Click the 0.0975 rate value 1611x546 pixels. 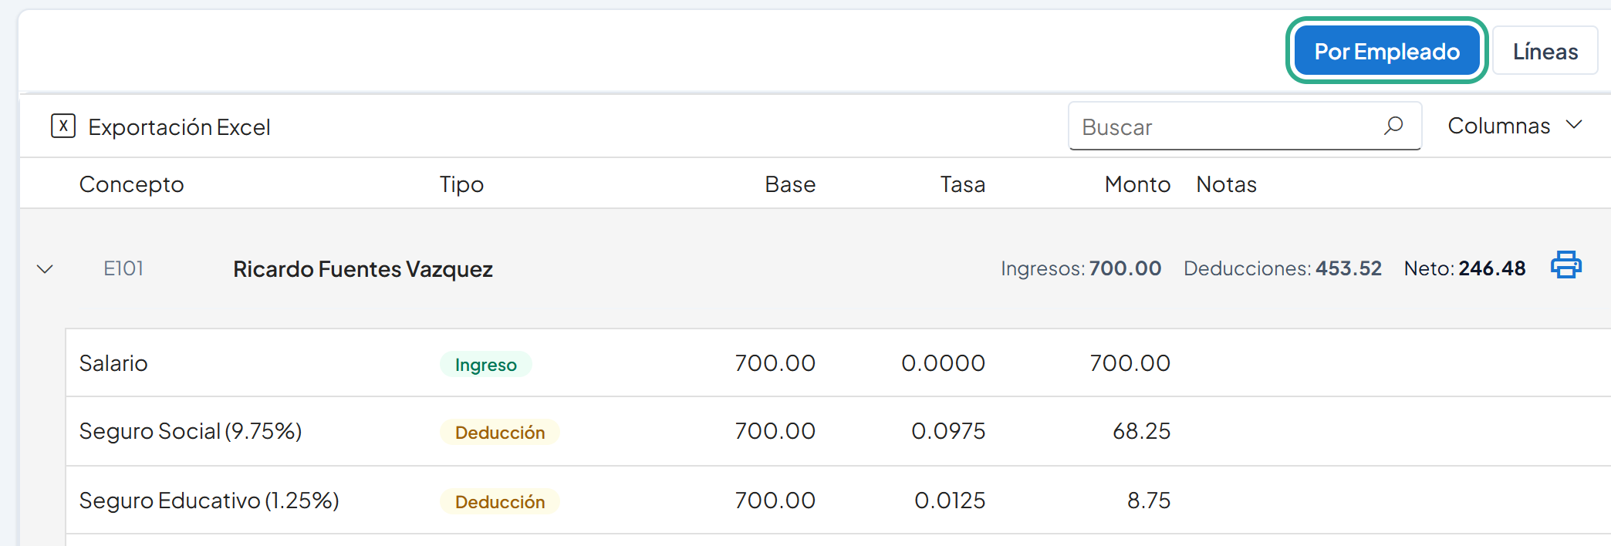pos(948,431)
